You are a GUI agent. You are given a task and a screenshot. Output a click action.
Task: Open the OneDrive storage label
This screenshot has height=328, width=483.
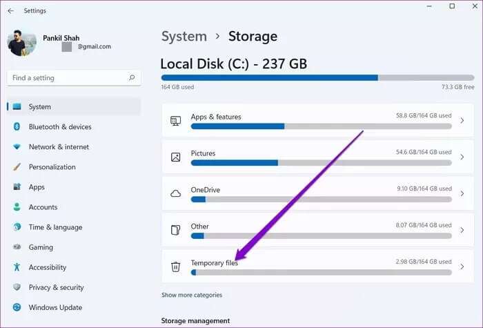206,190
